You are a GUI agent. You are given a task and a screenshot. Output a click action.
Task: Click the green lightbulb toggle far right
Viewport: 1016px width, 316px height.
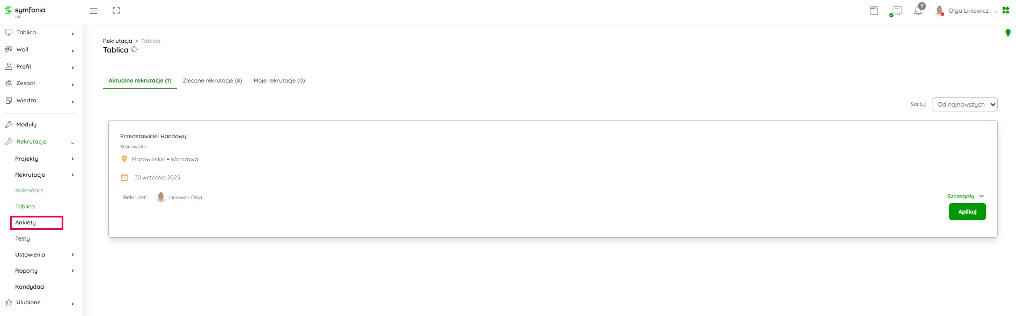(1008, 32)
